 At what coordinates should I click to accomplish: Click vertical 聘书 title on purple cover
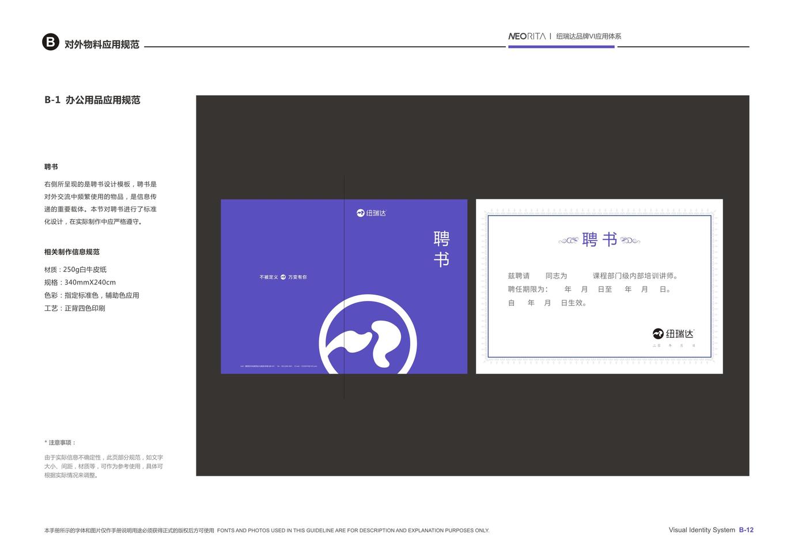tap(441, 249)
